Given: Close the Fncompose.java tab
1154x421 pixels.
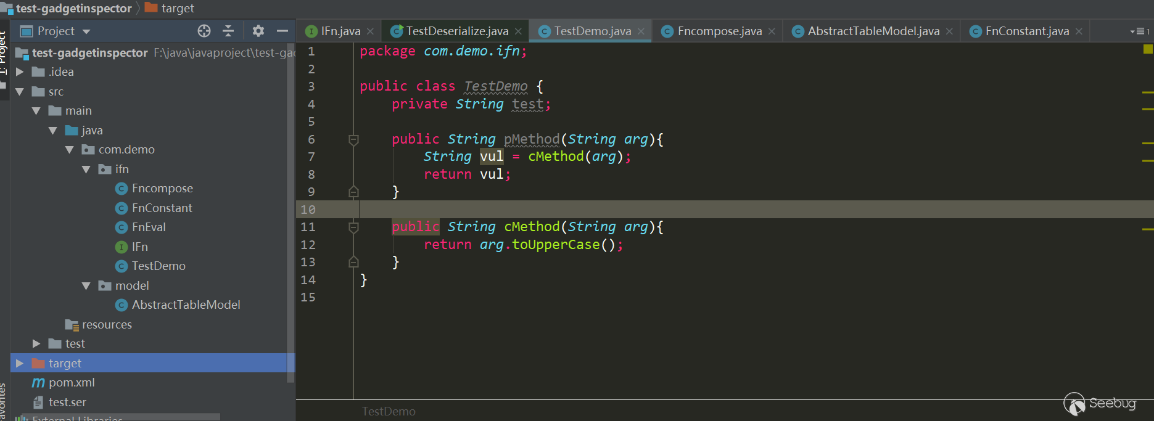Looking at the screenshot, I should click(772, 31).
